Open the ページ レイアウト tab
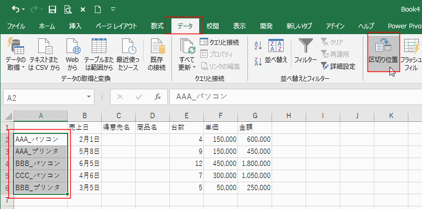422x209 pixels. pos(116,26)
